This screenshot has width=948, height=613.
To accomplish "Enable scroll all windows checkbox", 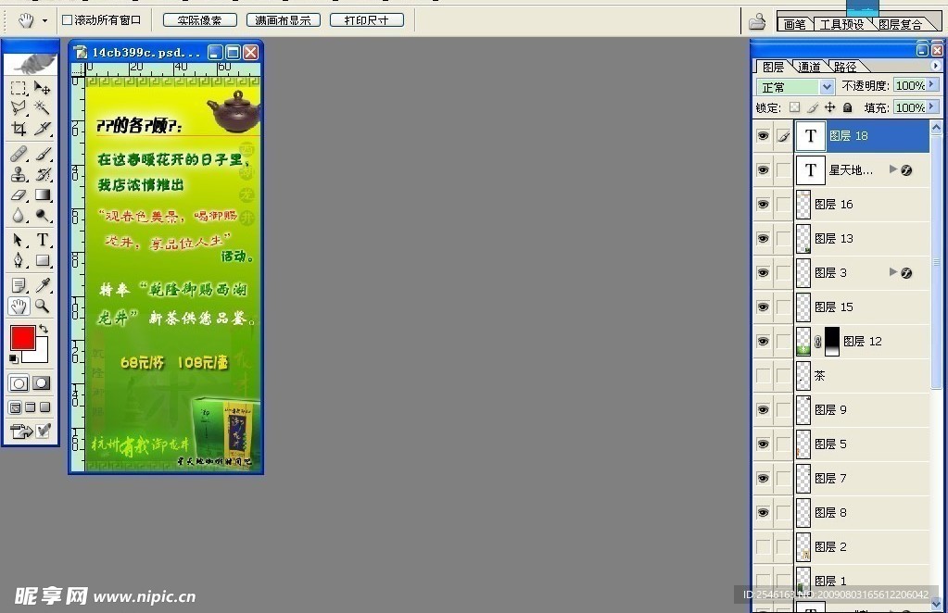I will 67,20.
